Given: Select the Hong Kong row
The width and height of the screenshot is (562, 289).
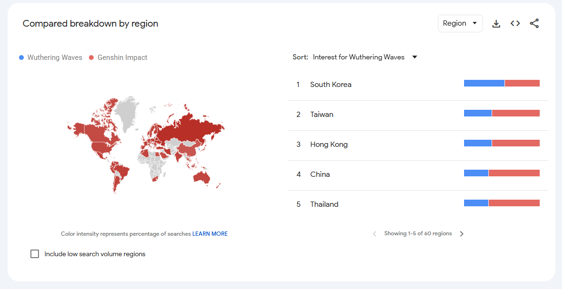Looking at the screenshot, I should [418, 144].
